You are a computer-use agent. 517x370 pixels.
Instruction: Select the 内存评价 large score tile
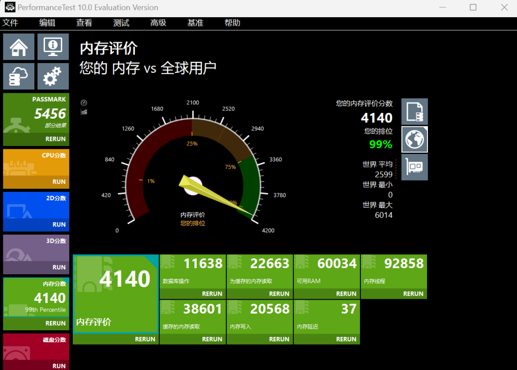point(116,294)
